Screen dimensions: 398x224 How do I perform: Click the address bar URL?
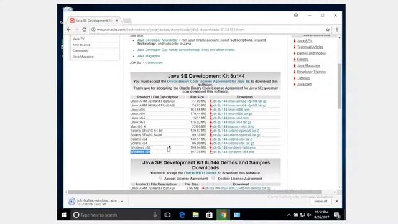point(170,30)
